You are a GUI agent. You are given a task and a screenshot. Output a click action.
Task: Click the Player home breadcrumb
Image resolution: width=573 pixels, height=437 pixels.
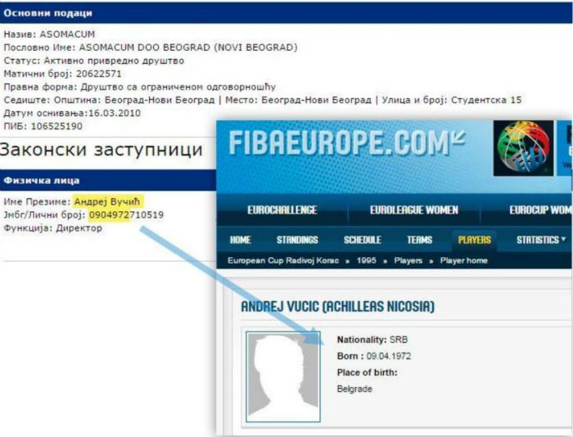coord(464,260)
